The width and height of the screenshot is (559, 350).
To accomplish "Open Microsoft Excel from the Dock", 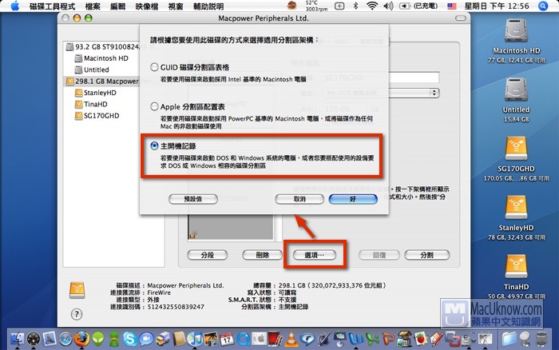I will pyautogui.click(x=372, y=339).
